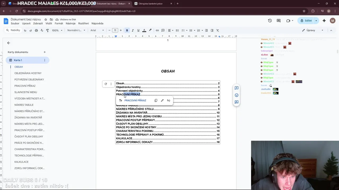The width and height of the screenshot is (339, 190).
Task: Open bulleted list button
Action: [192, 30]
